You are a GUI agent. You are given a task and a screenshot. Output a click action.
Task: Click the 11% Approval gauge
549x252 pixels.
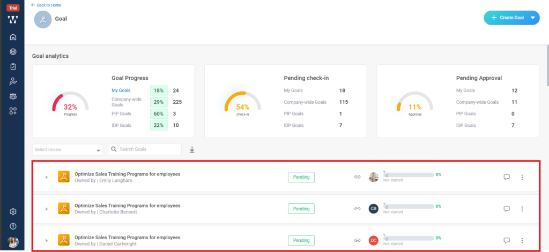pos(415,104)
